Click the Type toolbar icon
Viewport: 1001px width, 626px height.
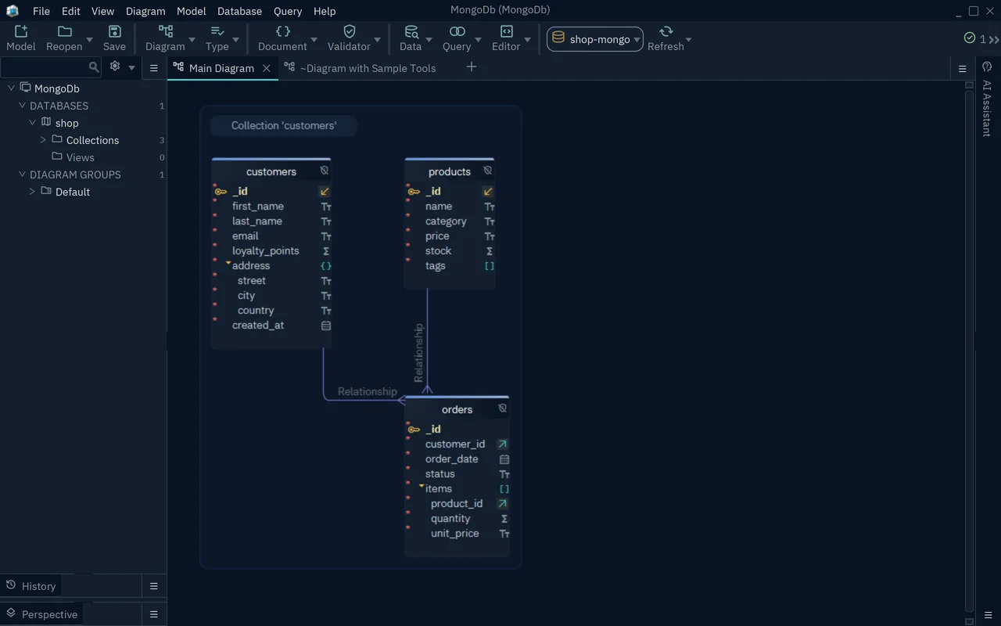point(217,31)
